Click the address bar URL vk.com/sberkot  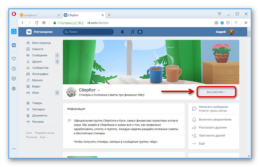point(98,23)
